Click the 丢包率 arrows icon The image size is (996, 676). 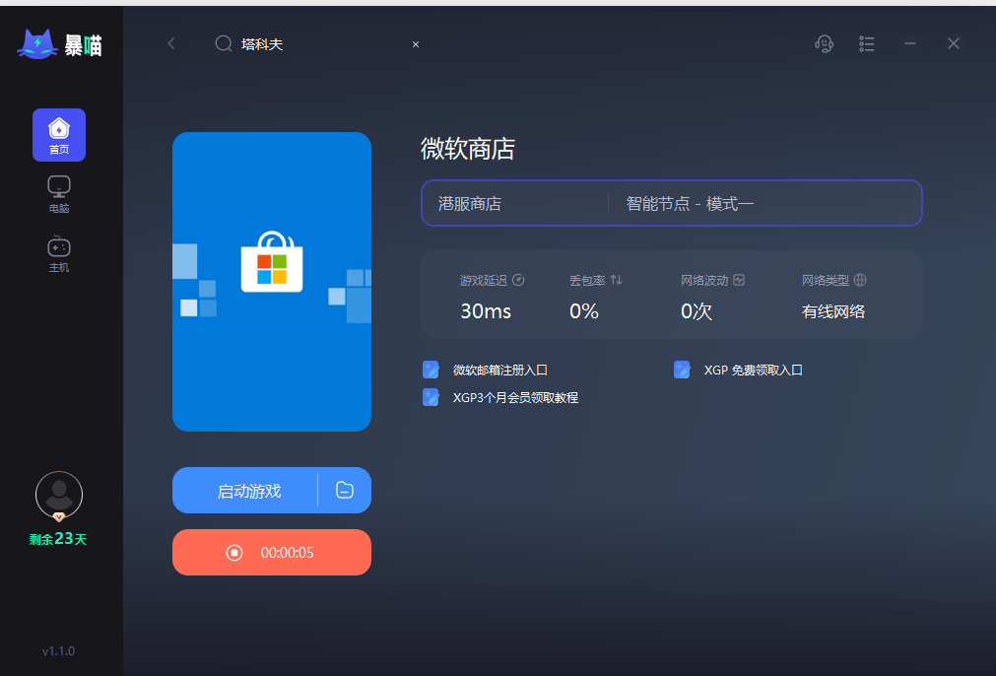[x=616, y=280]
